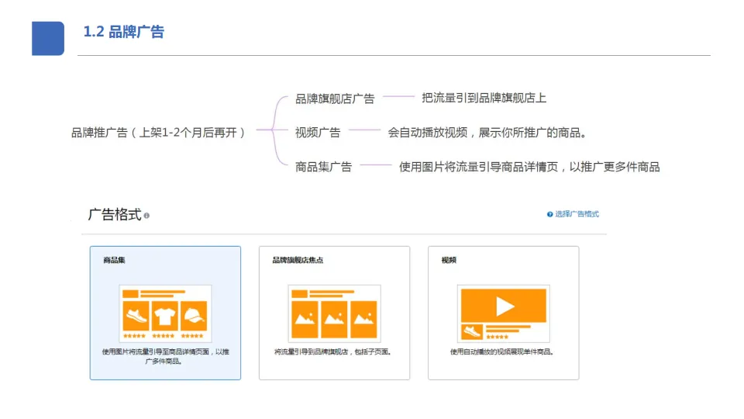Click the 品牌旗舰店焦点 card title label
The height and width of the screenshot is (419, 744).
coord(298,260)
